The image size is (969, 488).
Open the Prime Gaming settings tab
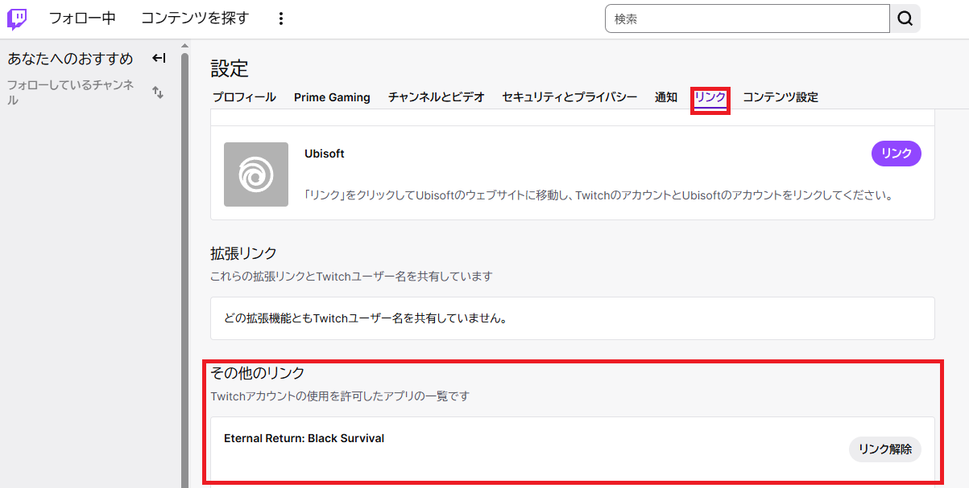332,97
